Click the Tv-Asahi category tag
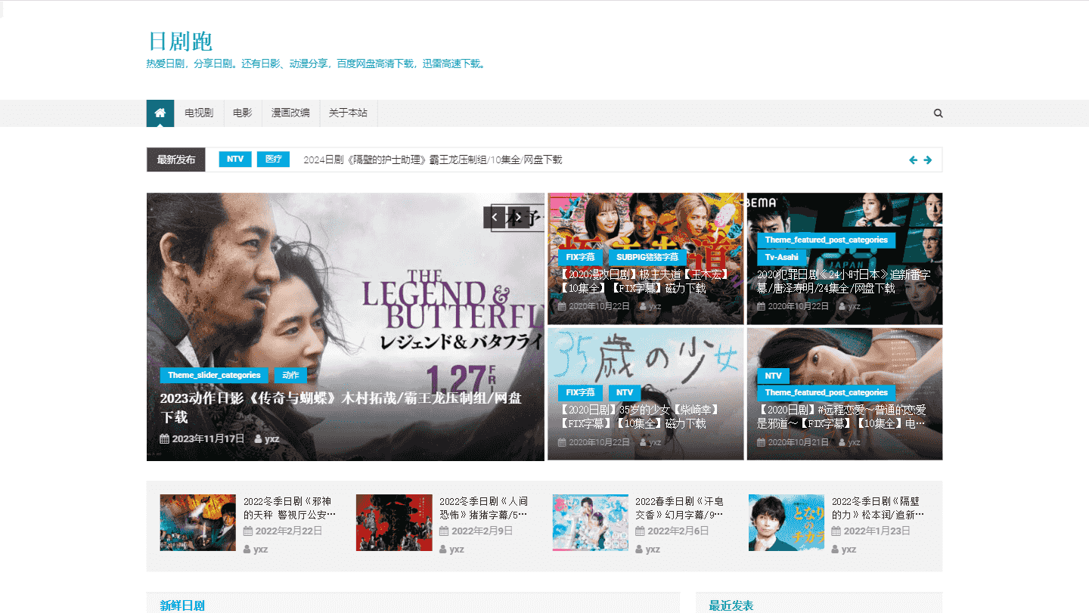 click(782, 257)
